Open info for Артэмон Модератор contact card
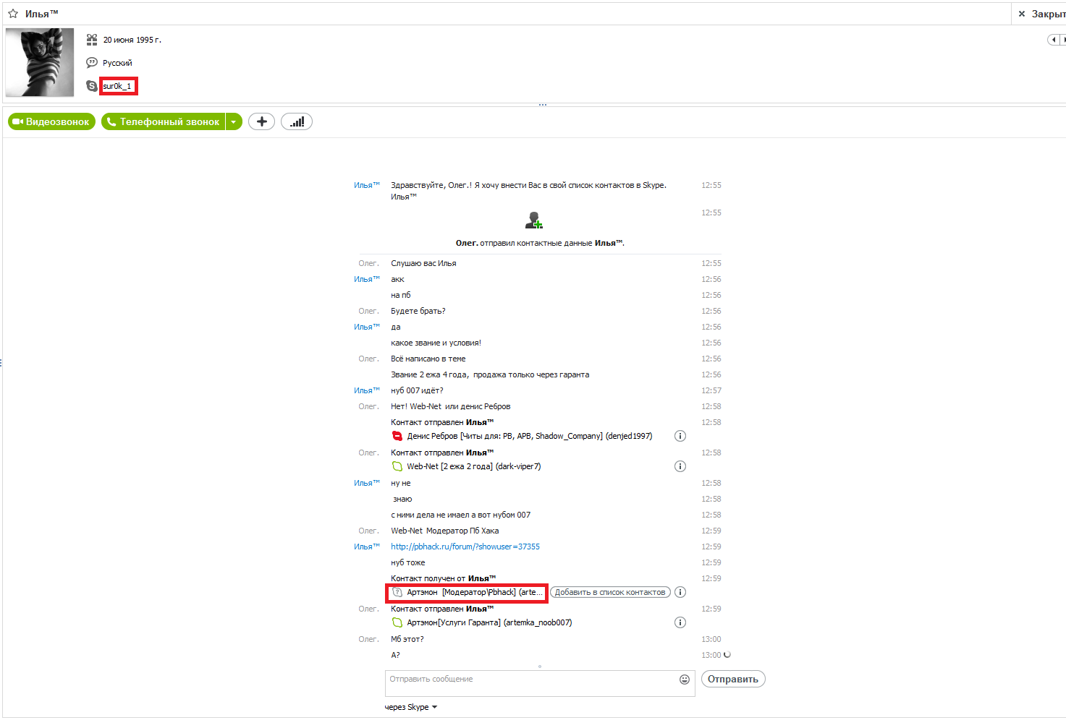 coord(680,592)
